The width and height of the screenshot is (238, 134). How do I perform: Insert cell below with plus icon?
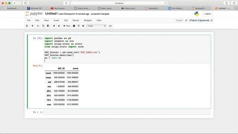coord(32,26)
